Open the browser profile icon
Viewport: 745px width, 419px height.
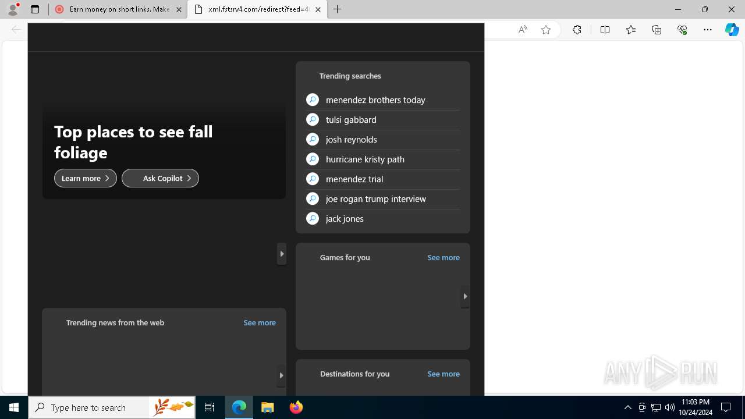point(13,9)
